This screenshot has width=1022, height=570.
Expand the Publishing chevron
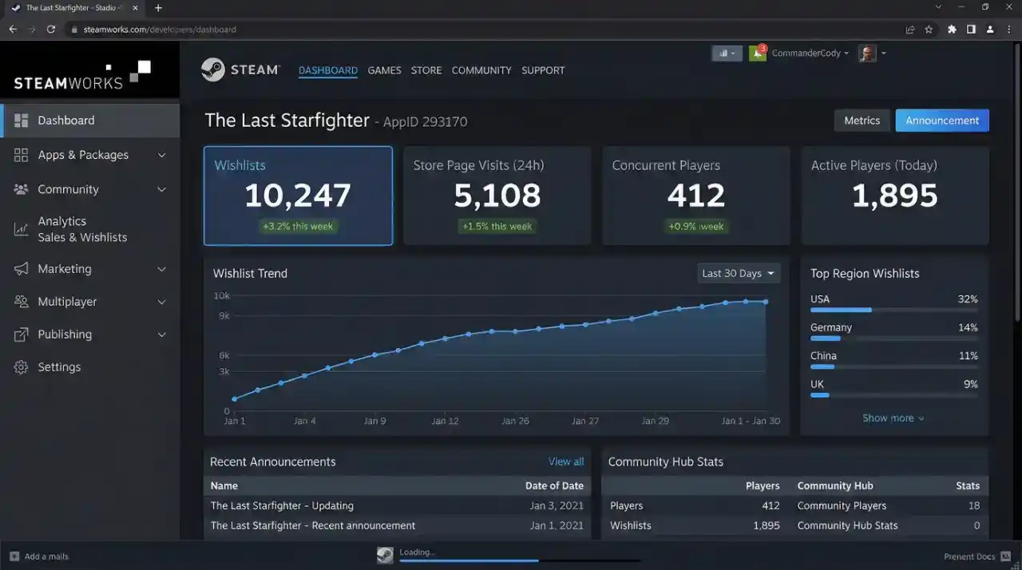pos(162,334)
